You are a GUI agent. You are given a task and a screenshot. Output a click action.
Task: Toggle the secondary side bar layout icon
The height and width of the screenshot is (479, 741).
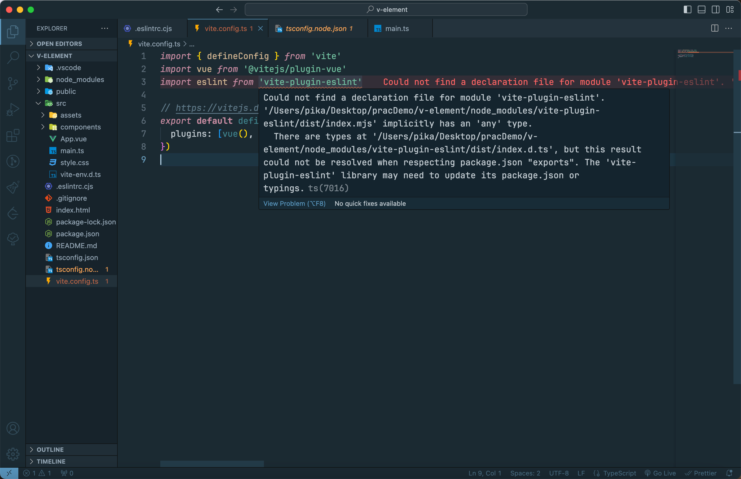coord(715,10)
